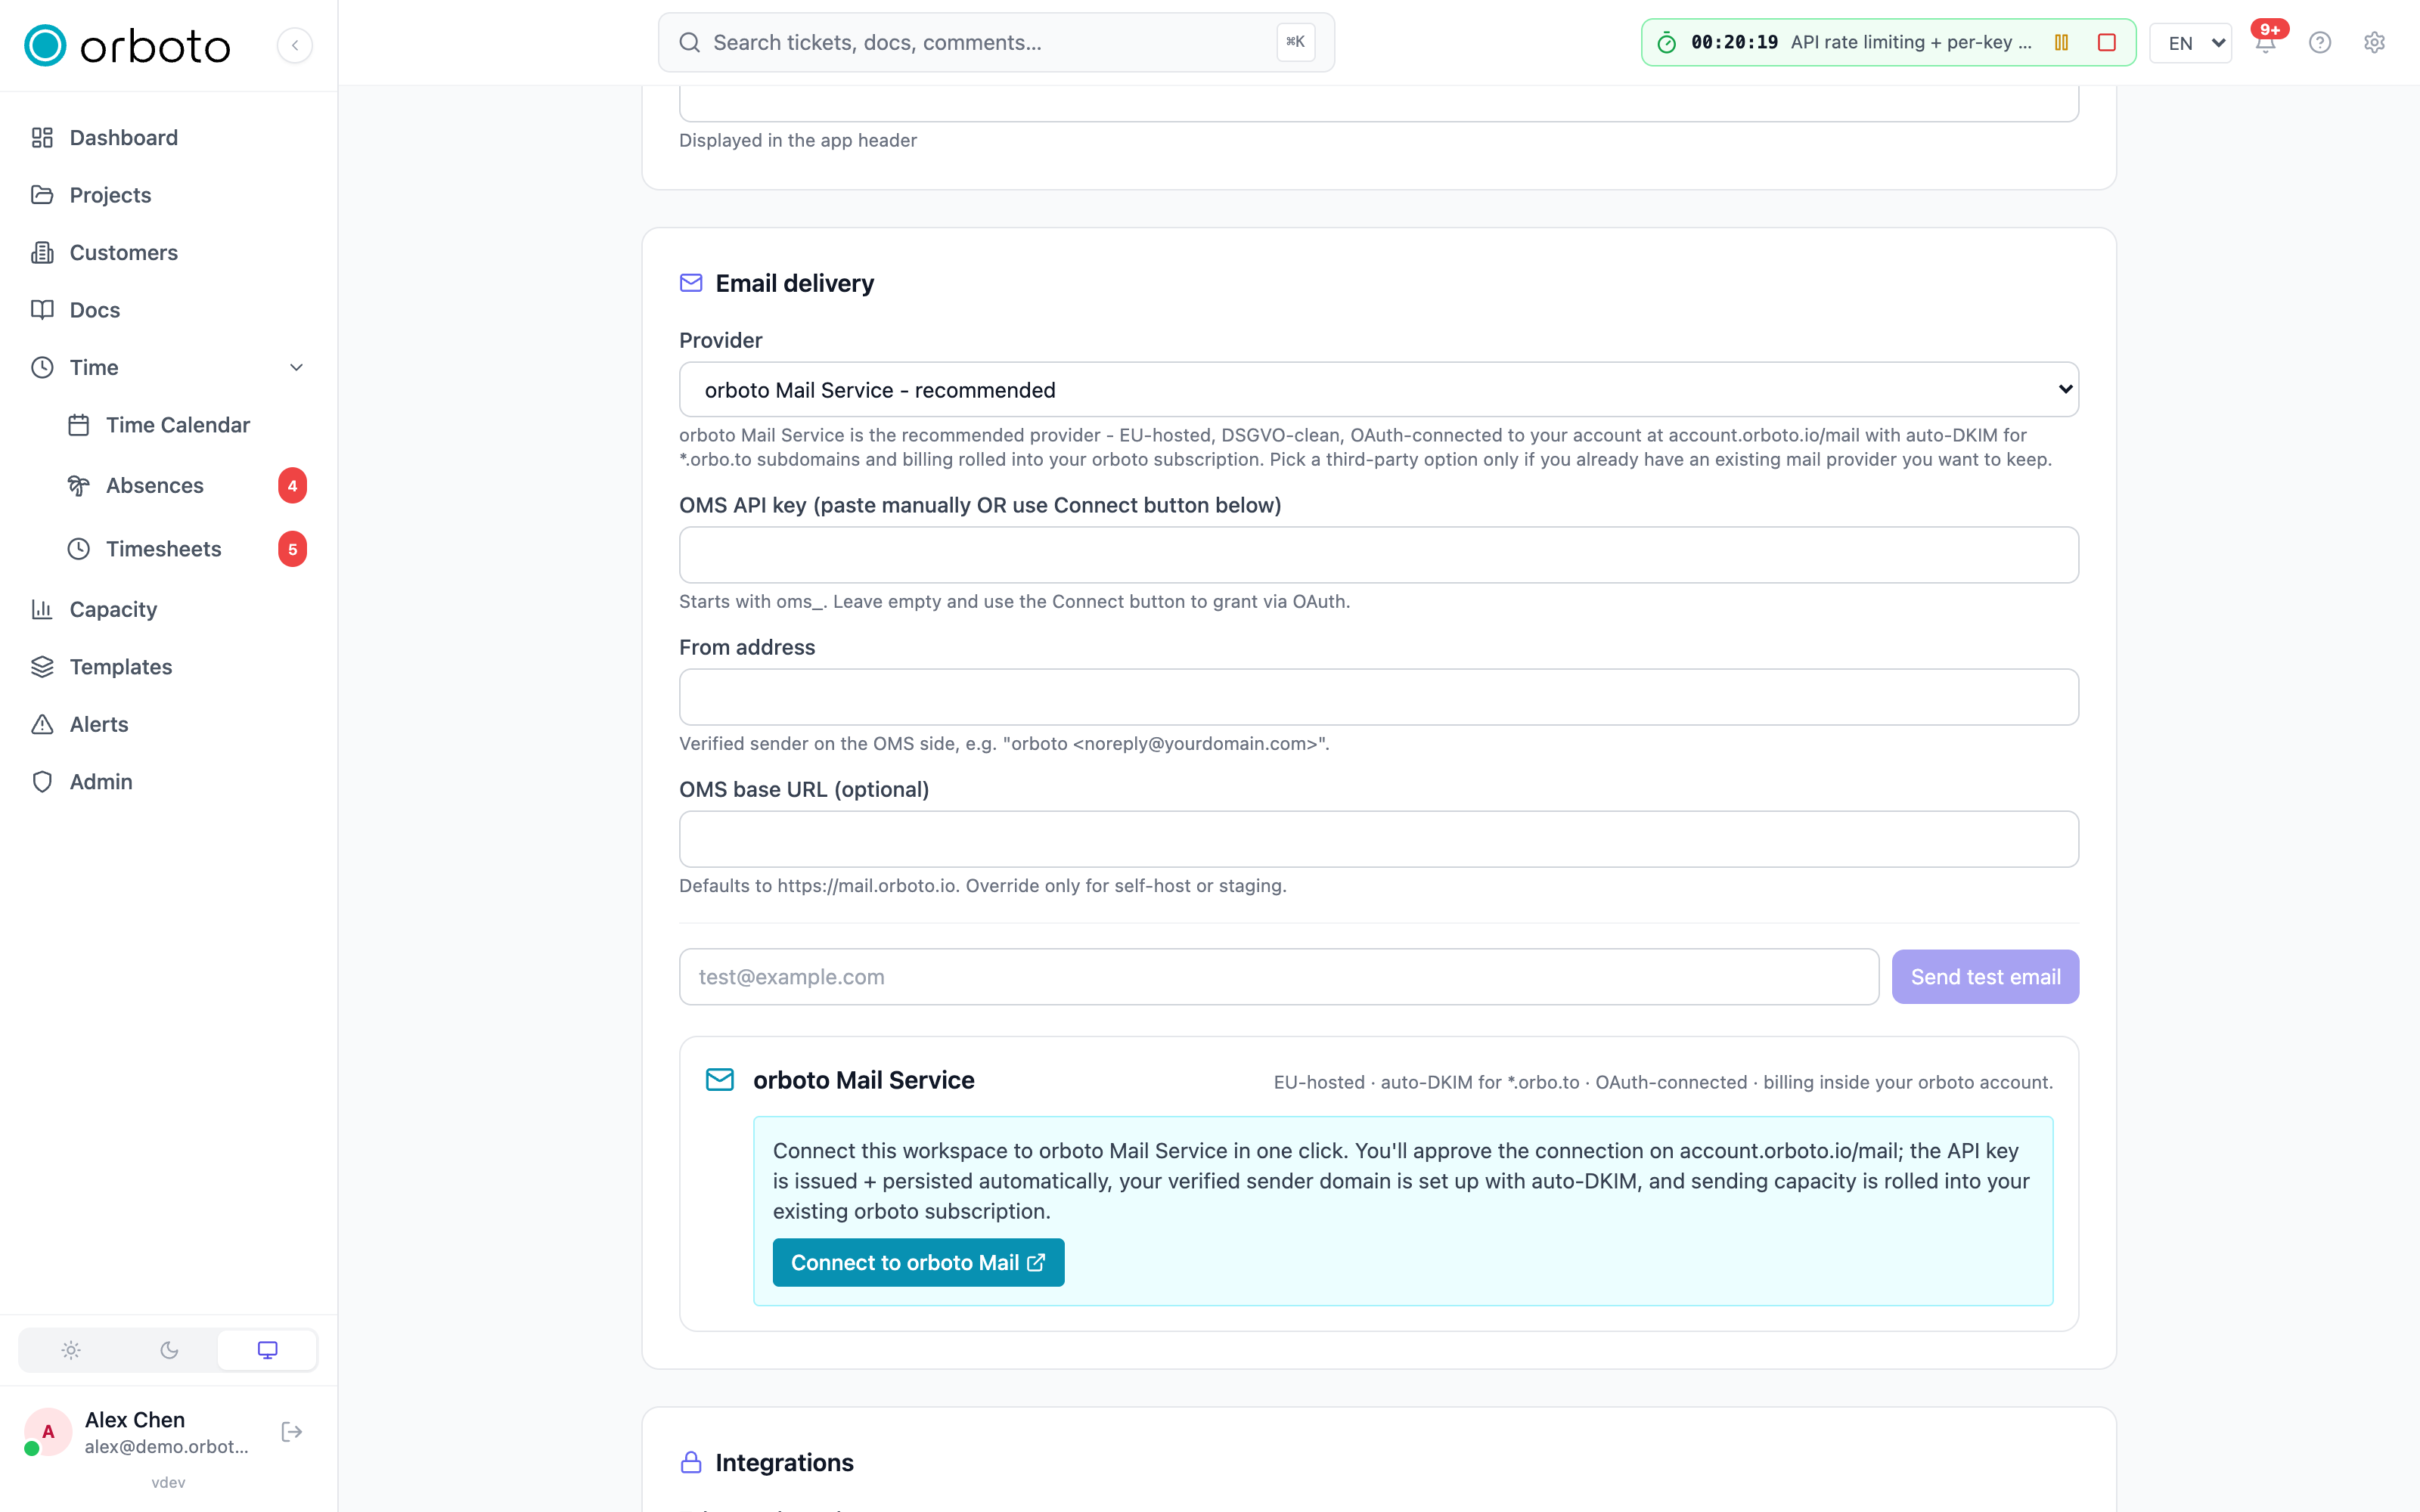Click the Projects folder icon

[x=42, y=195]
